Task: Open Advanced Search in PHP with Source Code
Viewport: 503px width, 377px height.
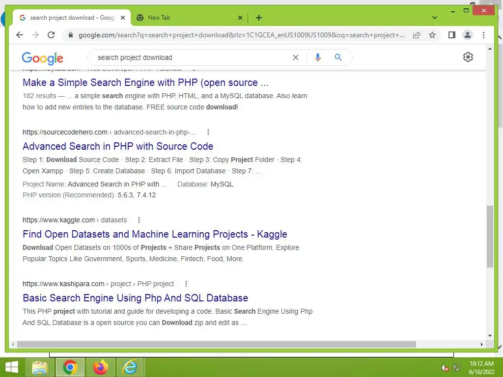Action: pos(118,146)
